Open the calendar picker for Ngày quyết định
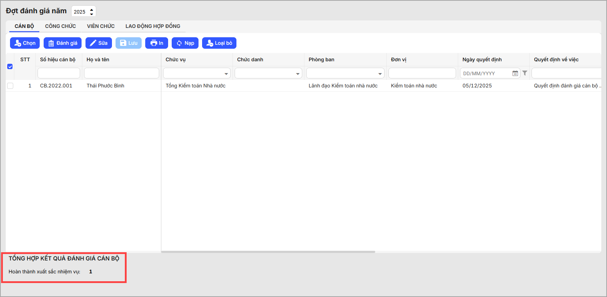This screenshot has height=297, width=607. point(515,73)
